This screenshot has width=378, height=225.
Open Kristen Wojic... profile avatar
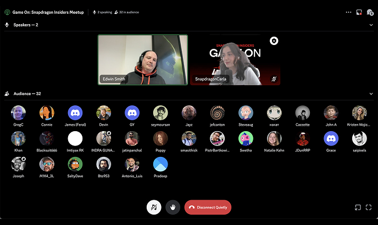359,113
